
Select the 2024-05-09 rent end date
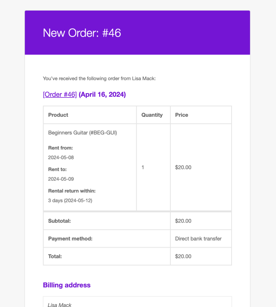[61, 179]
